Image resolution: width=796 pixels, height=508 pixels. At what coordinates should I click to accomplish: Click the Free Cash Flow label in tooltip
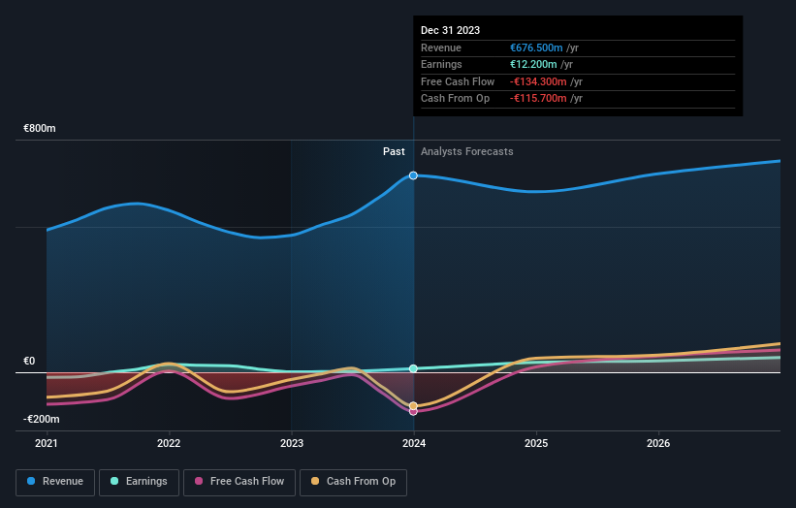click(458, 81)
